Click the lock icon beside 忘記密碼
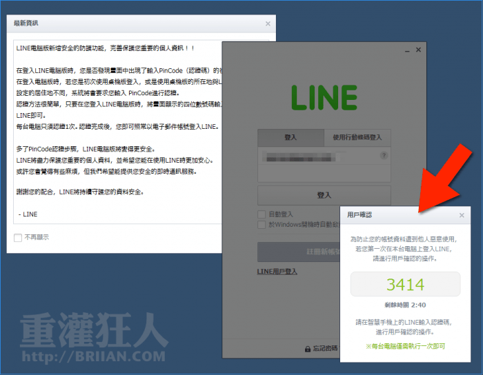Screen dimensions: 483x375 point(308,349)
